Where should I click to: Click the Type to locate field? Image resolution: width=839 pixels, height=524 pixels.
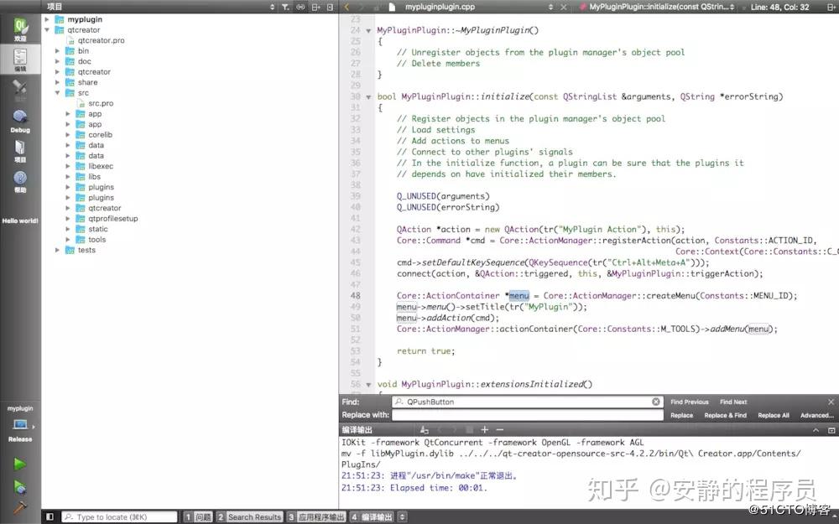pos(119,517)
